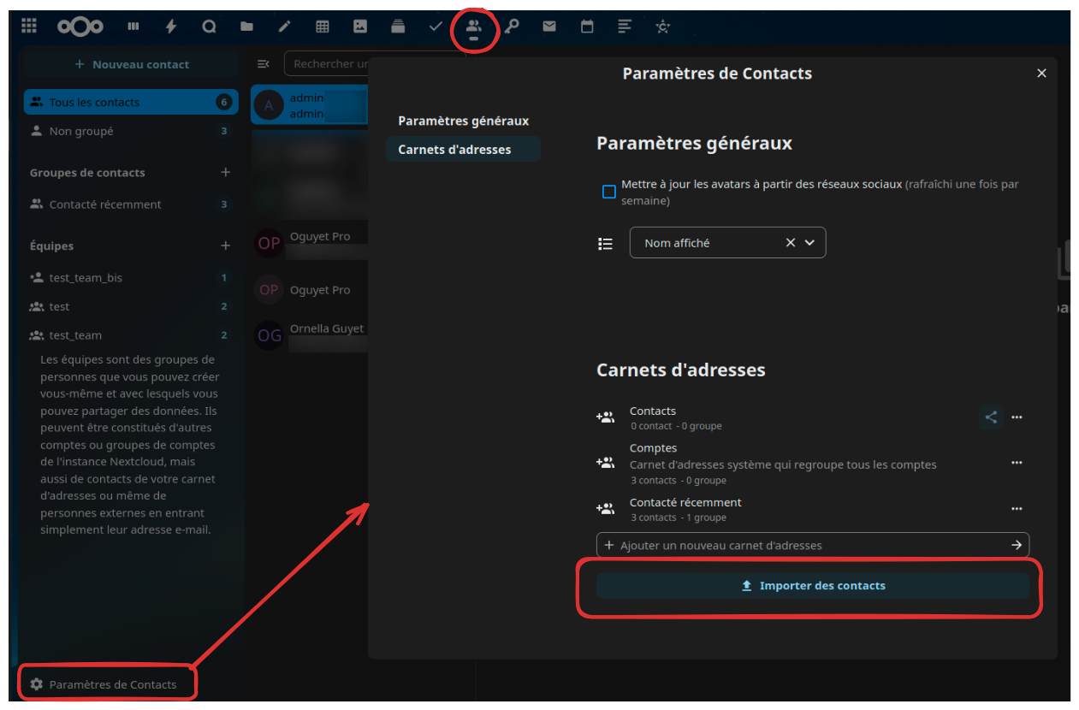Open the Contacts app icon in top bar
The height and width of the screenshot is (710, 1079).
coord(473,27)
